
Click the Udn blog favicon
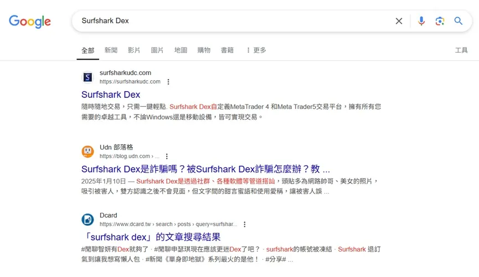(87, 151)
